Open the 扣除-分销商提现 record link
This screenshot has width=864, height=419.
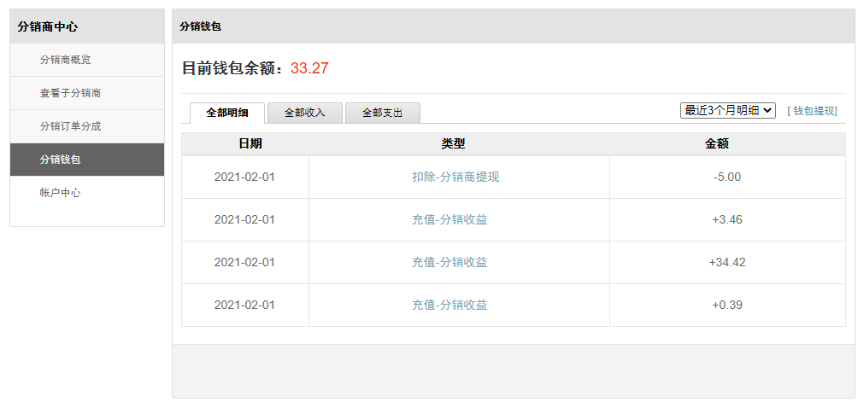(456, 177)
